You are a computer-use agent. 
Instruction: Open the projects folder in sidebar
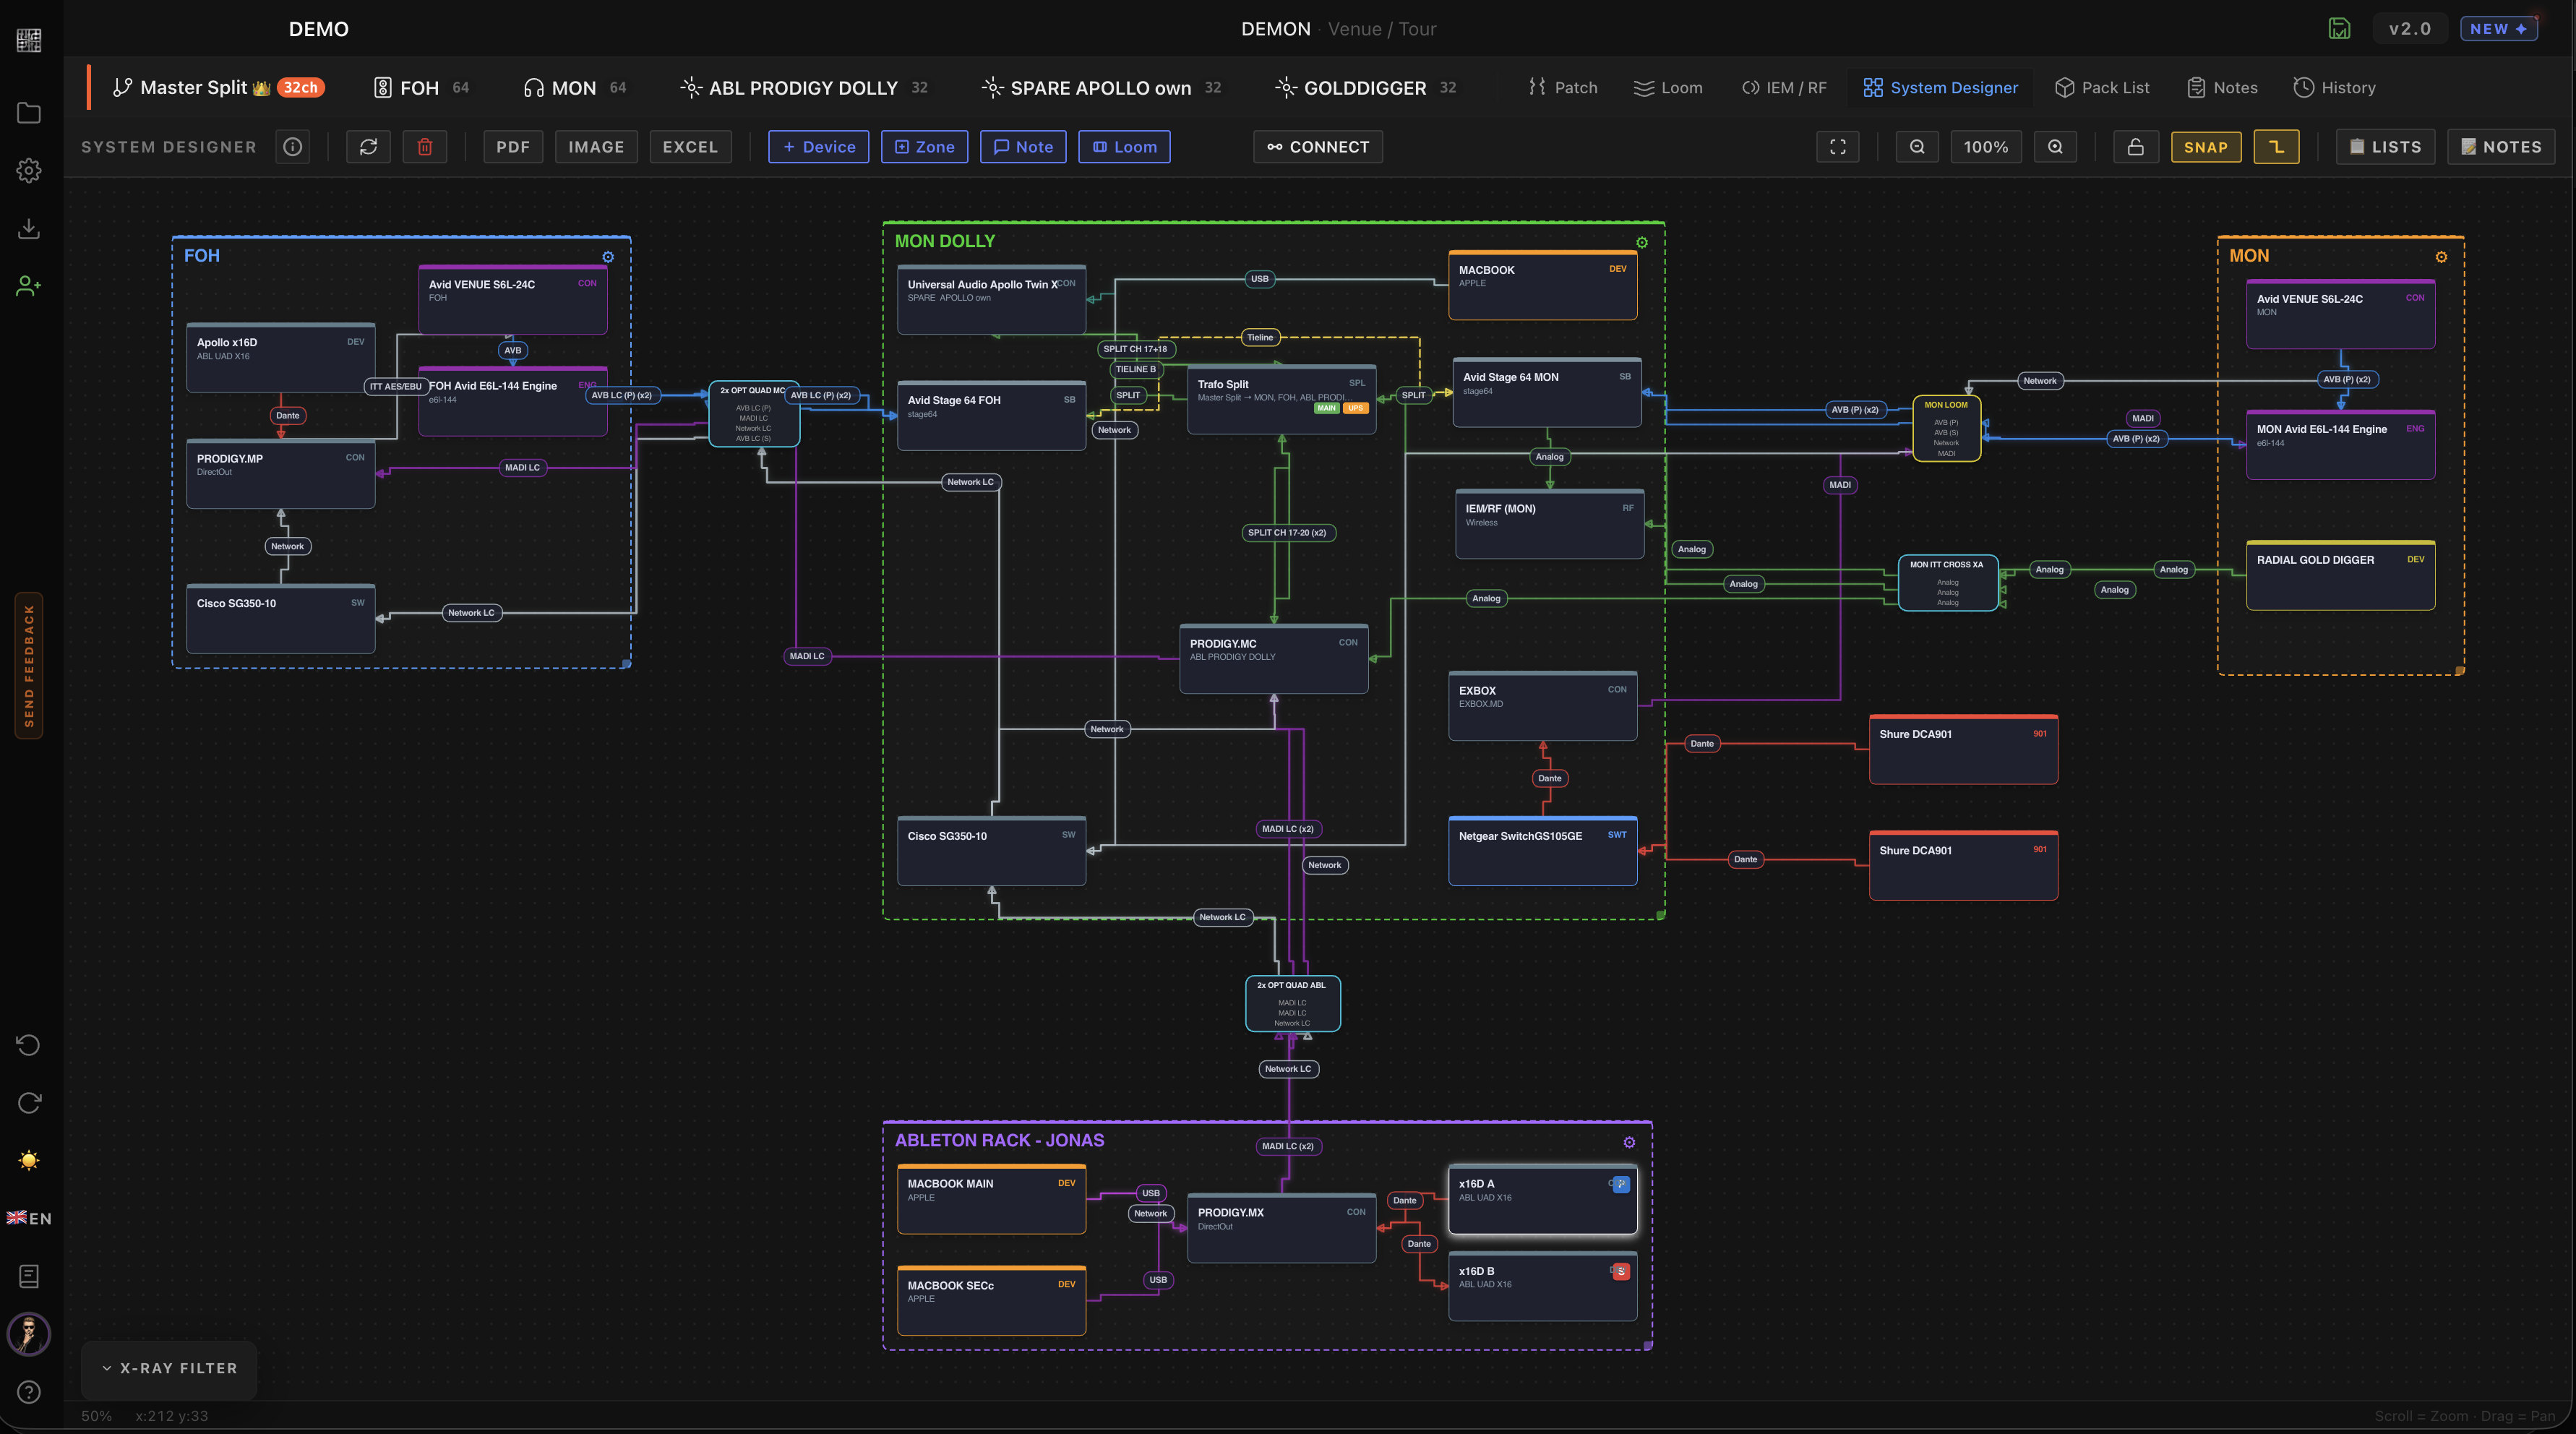[x=29, y=113]
